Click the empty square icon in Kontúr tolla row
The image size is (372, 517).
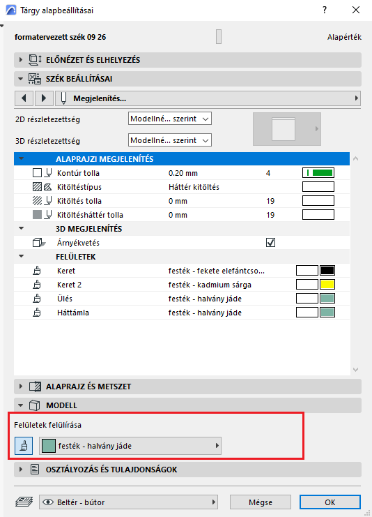click(x=38, y=173)
